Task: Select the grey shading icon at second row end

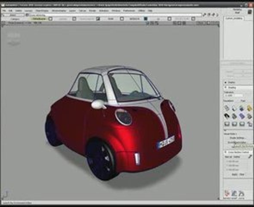Action: tap(249, 116)
